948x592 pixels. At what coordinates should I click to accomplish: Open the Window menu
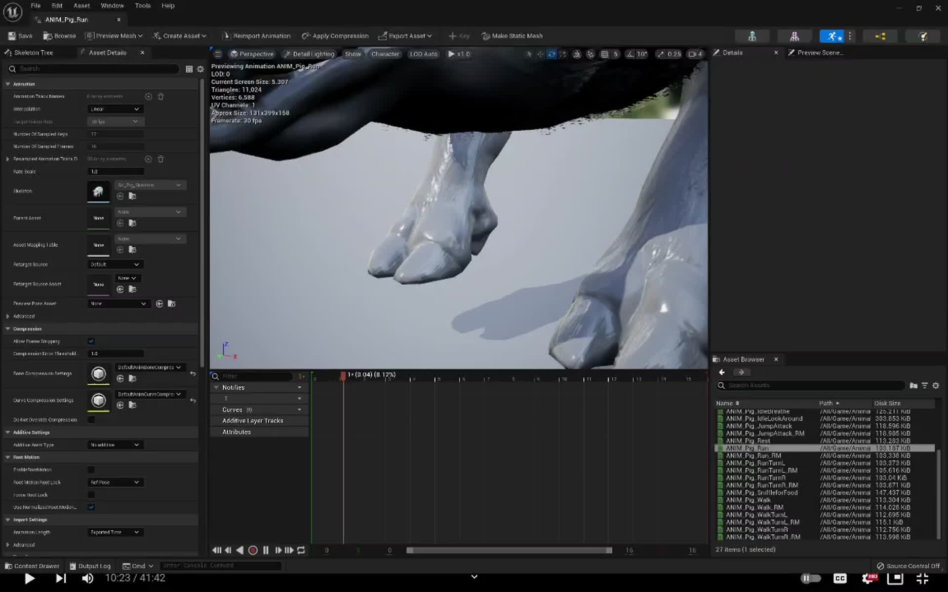click(x=112, y=5)
